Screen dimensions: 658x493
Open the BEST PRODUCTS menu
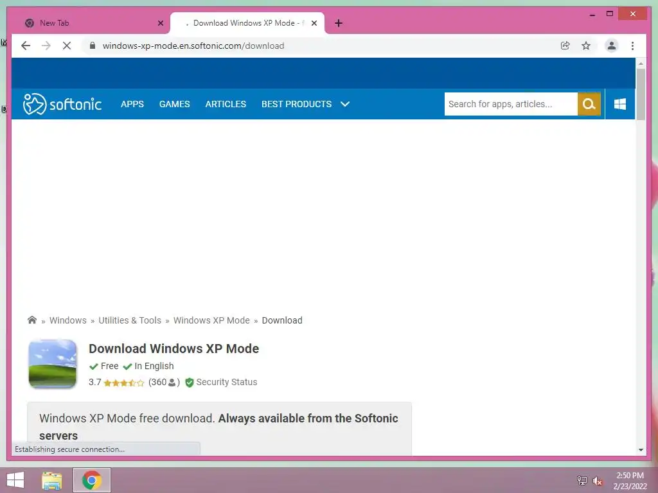point(297,104)
